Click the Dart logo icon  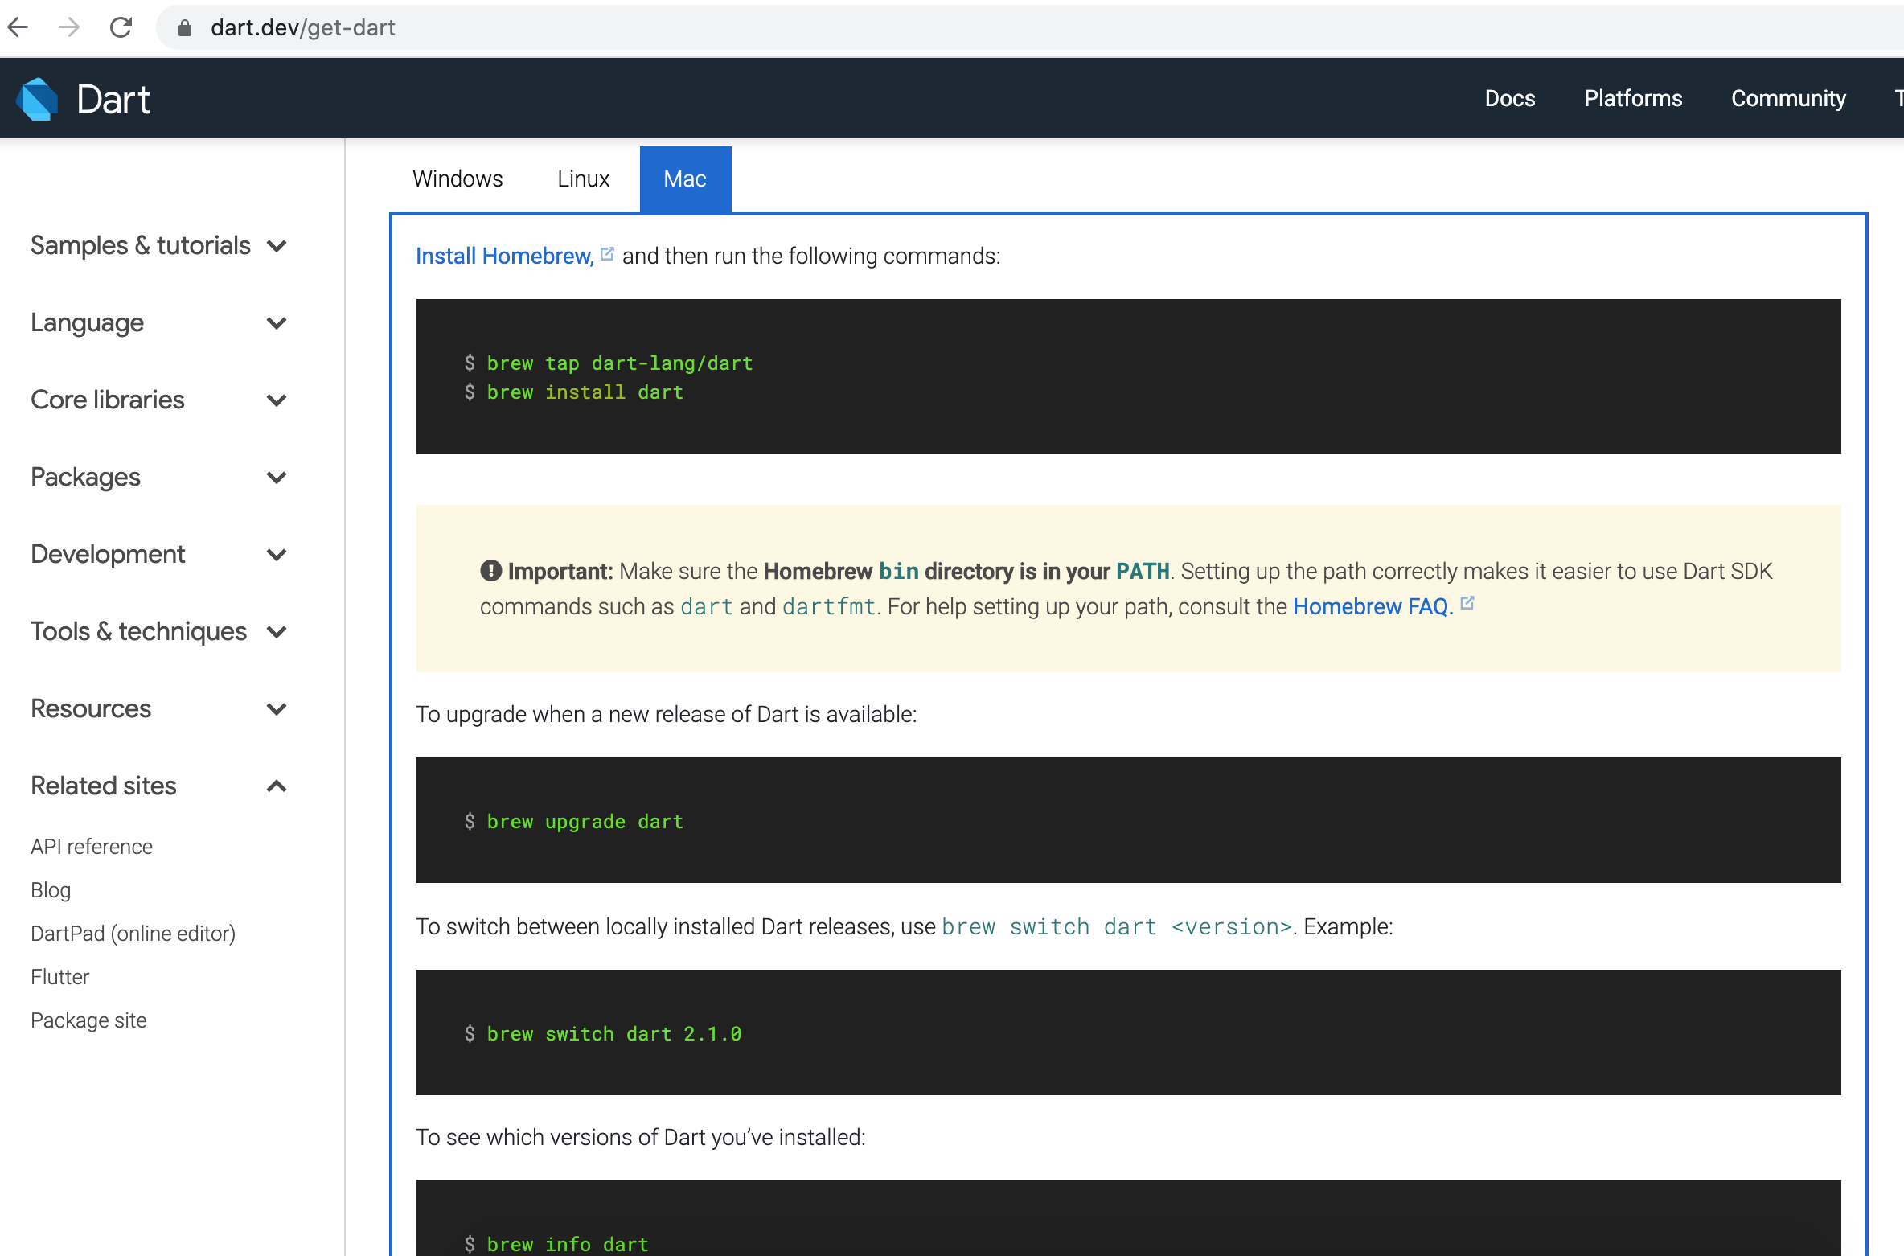click(x=37, y=99)
